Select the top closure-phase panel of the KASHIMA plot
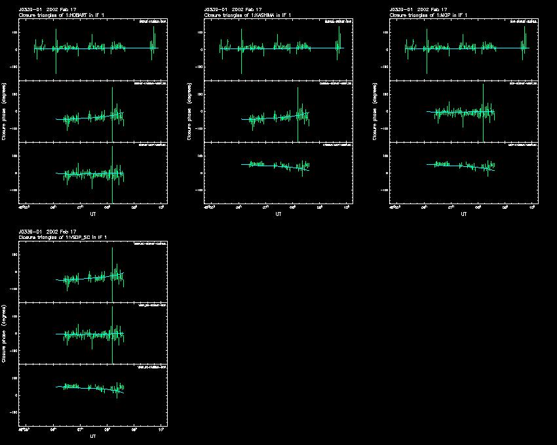 (278, 50)
